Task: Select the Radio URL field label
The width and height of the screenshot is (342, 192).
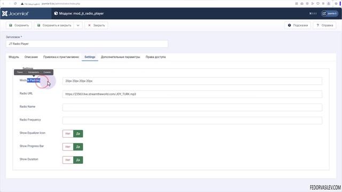Action: (26, 93)
